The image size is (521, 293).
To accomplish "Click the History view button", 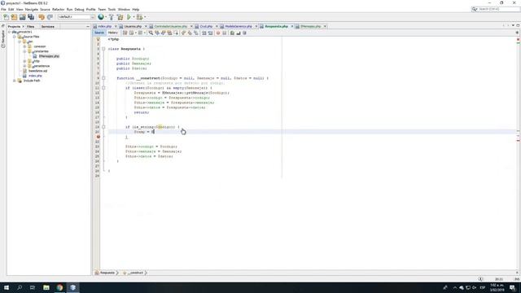I will pos(112,33).
